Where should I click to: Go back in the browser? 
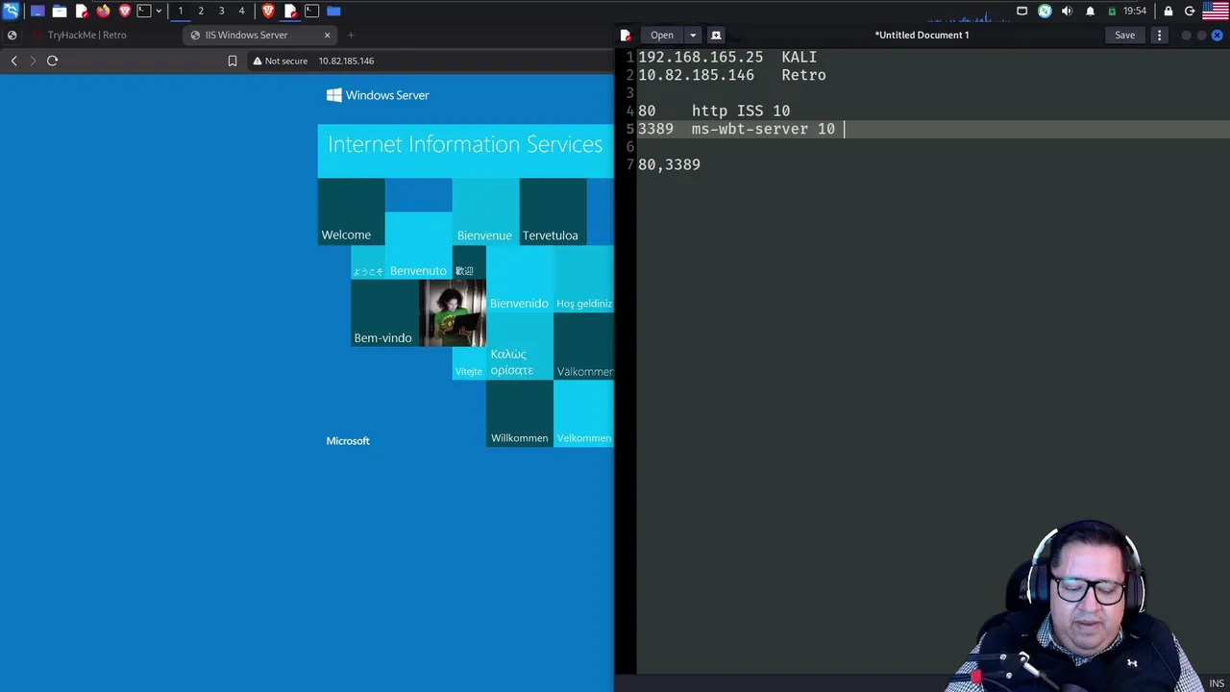coord(13,61)
